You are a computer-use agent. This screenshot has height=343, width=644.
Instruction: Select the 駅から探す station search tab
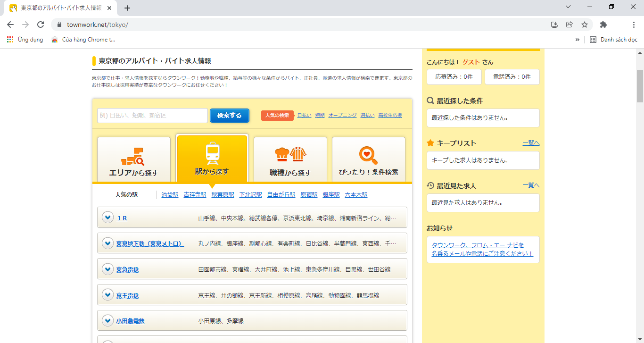(x=212, y=159)
